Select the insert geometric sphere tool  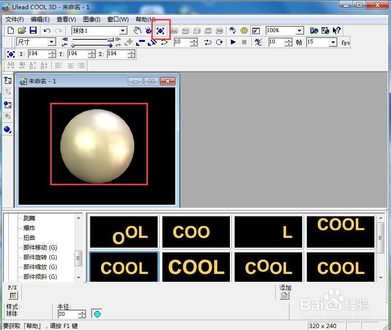coord(7,130)
